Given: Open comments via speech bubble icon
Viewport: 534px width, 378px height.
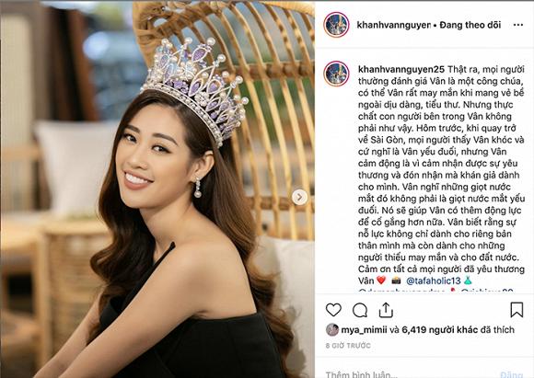Looking at the screenshot, I should [x=360, y=310].
